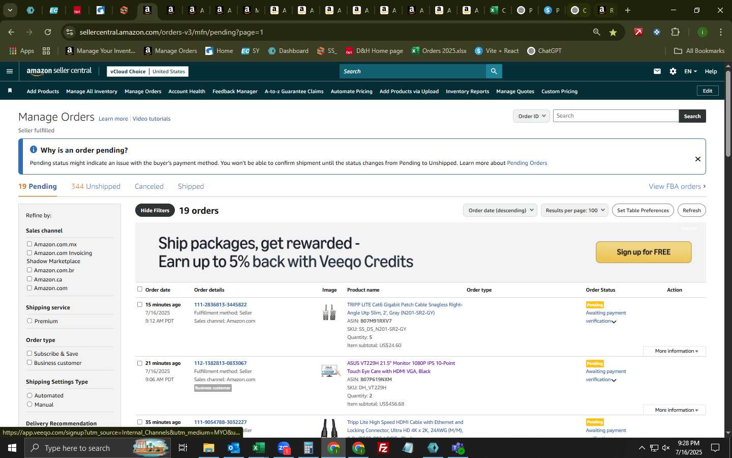Open the Orders 2025.xlsx bookmark
The height and width of the screenshot is (458, 732).
click(x=439, y=51)
